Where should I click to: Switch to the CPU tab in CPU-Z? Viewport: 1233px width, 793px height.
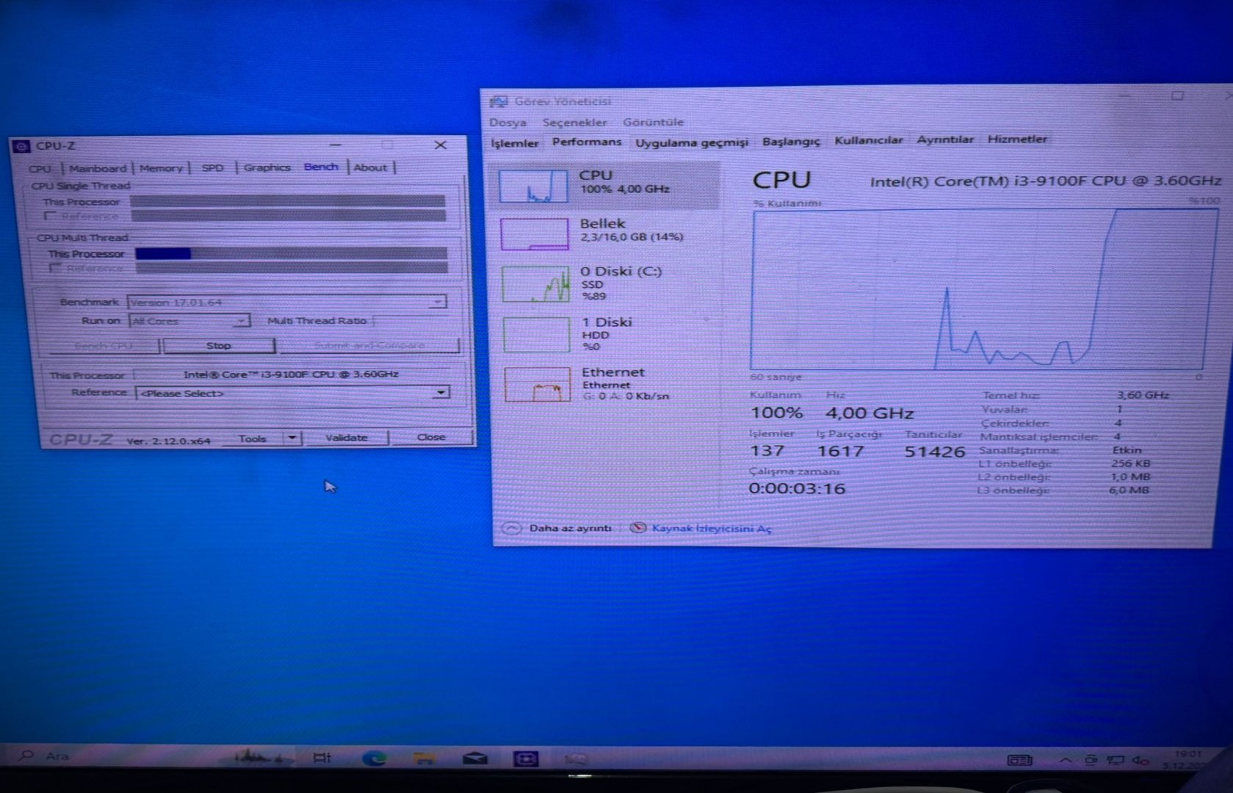[x=40, y=169]
